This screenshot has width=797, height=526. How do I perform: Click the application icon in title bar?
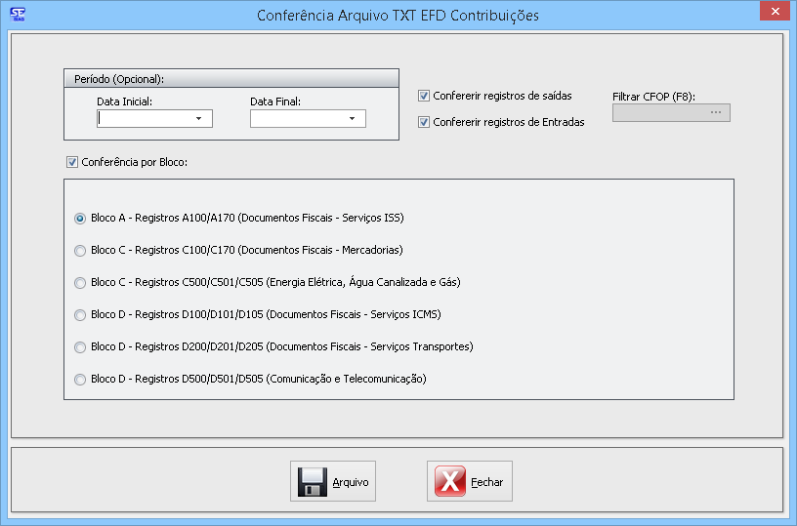pyautogui.click(x=17, y=15)
